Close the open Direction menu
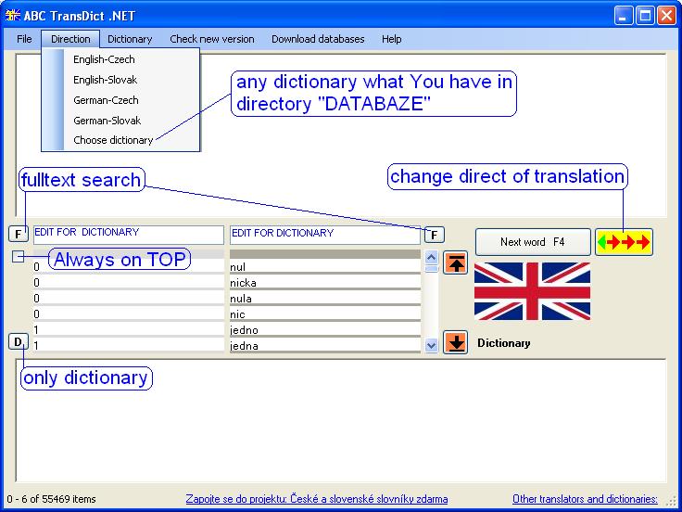 pos(70,39)
